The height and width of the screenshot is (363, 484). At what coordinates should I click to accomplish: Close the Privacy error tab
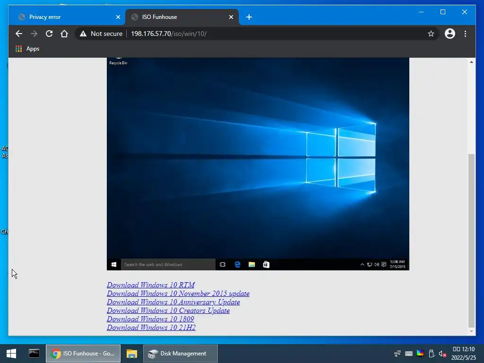coord(118,17)
